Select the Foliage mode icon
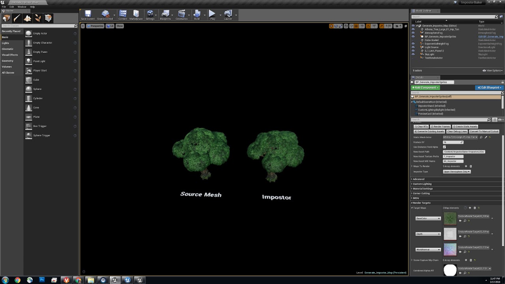Viewport: 505px width, 284px height. pyautogui.click(x=38, y=18)
